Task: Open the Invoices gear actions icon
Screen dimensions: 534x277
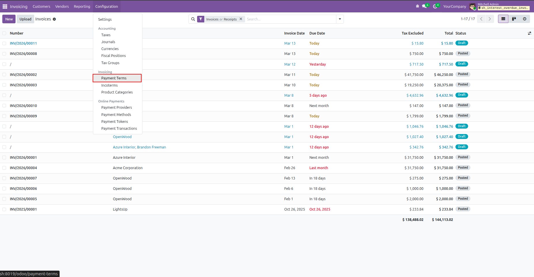Action: (x=54, y=19)
